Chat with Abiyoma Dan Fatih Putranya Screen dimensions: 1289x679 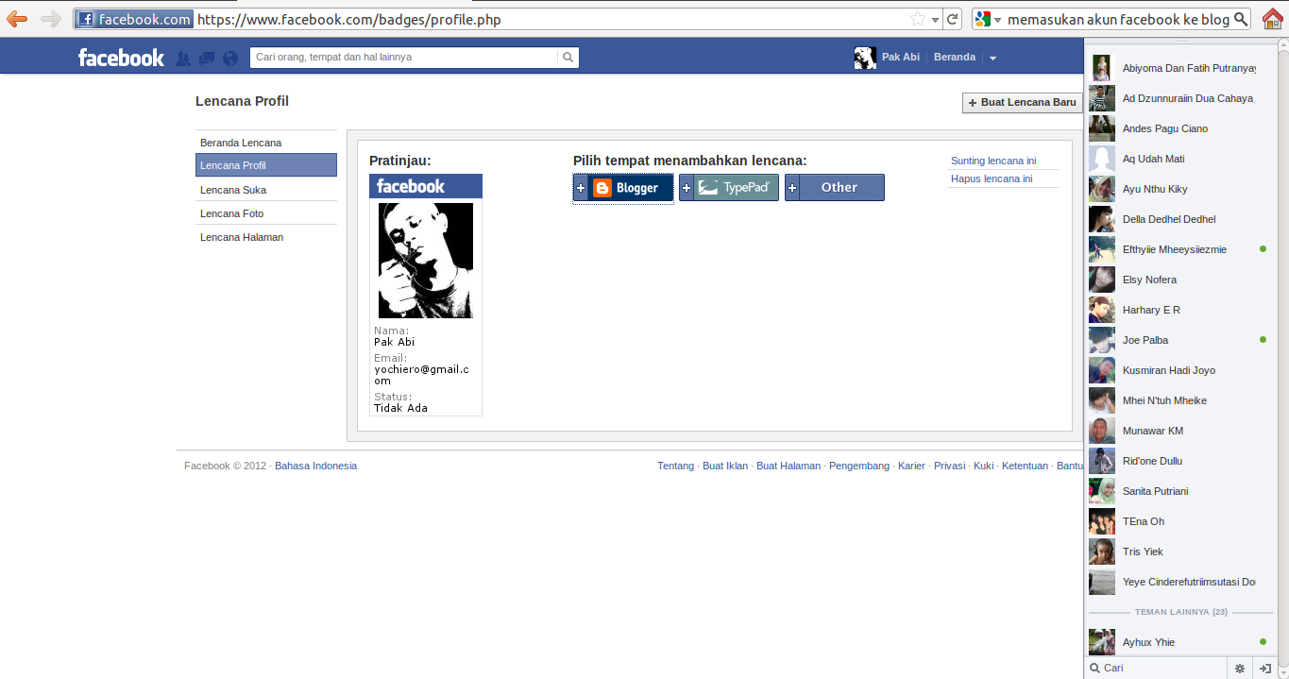(x=1179, y=68)
